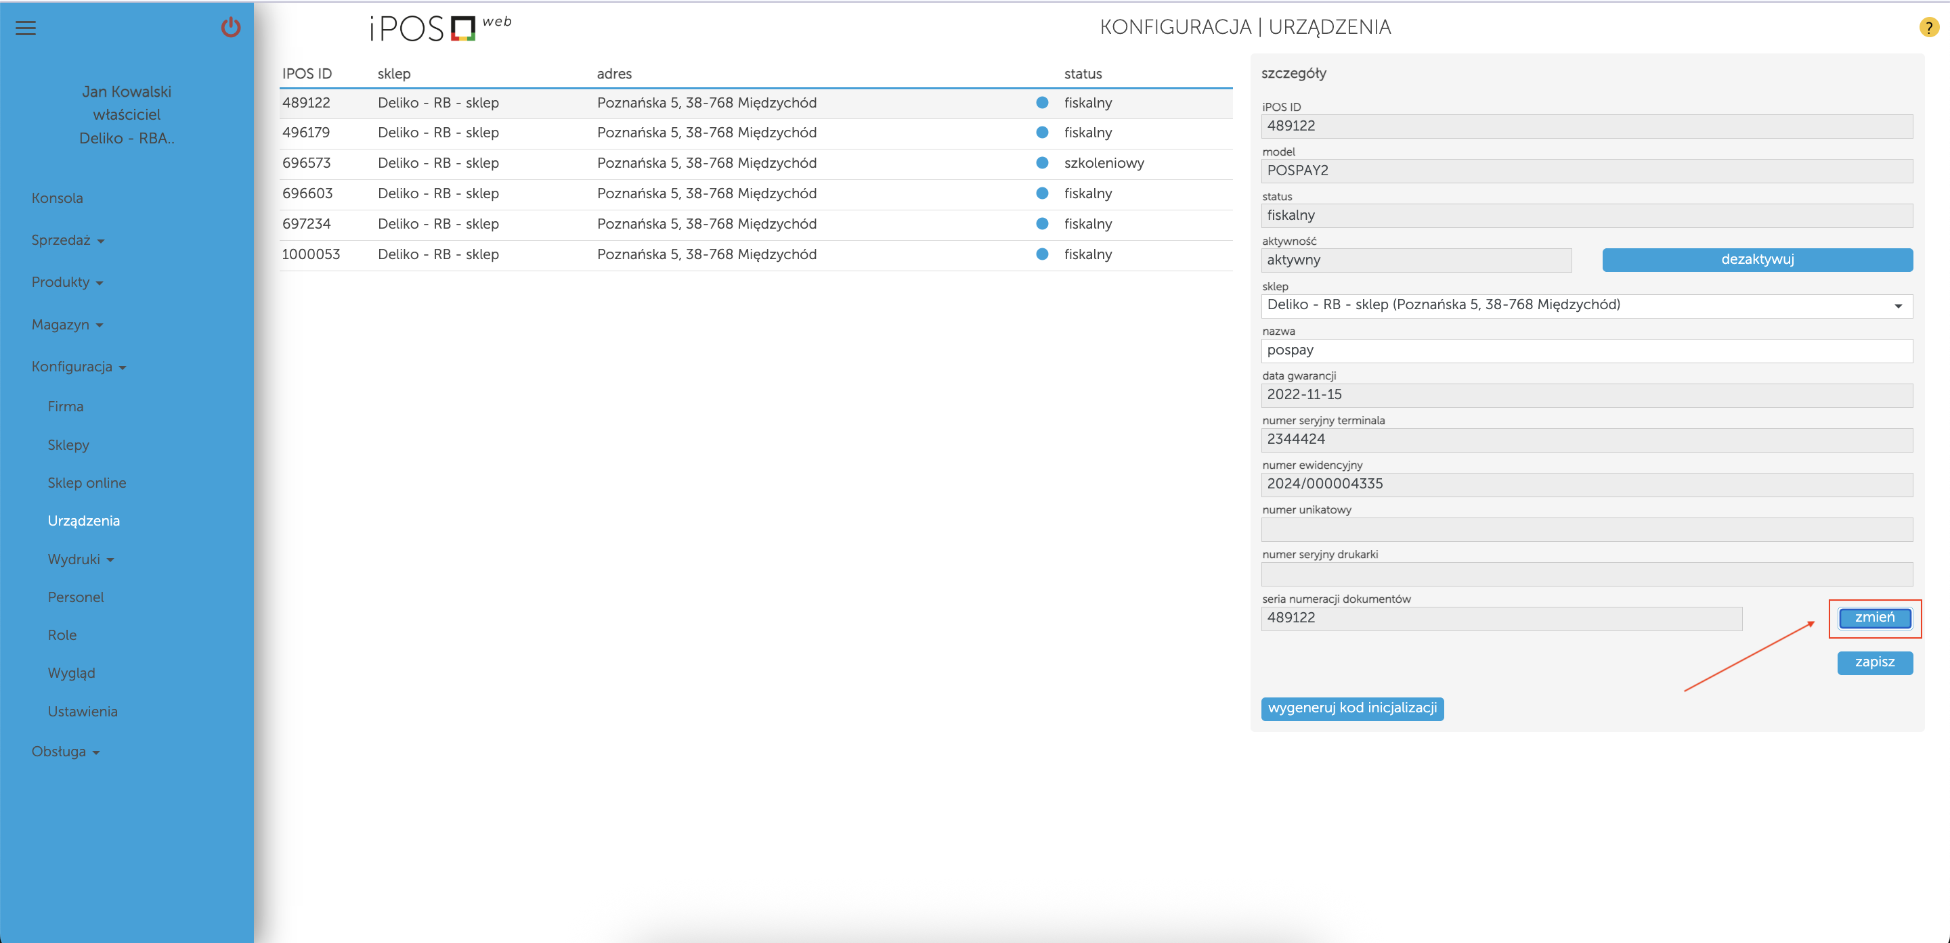Click the nazwa field containing pospay

[x=1586, y=350]
